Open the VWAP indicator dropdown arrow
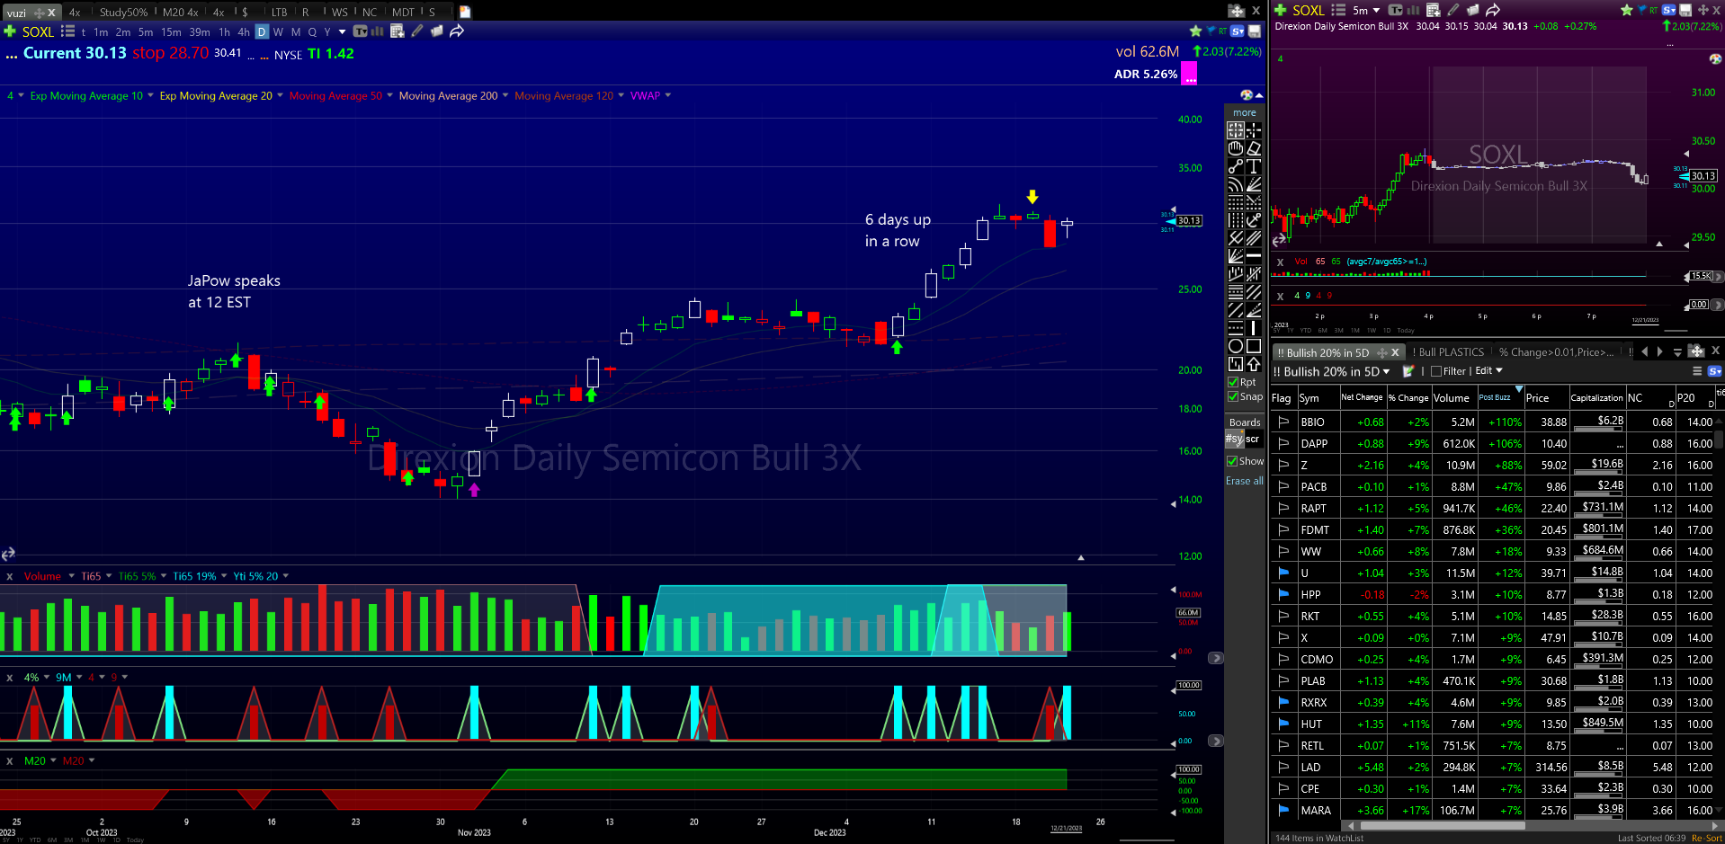This screenshot has width=1725, height=844. pos(667,95)
